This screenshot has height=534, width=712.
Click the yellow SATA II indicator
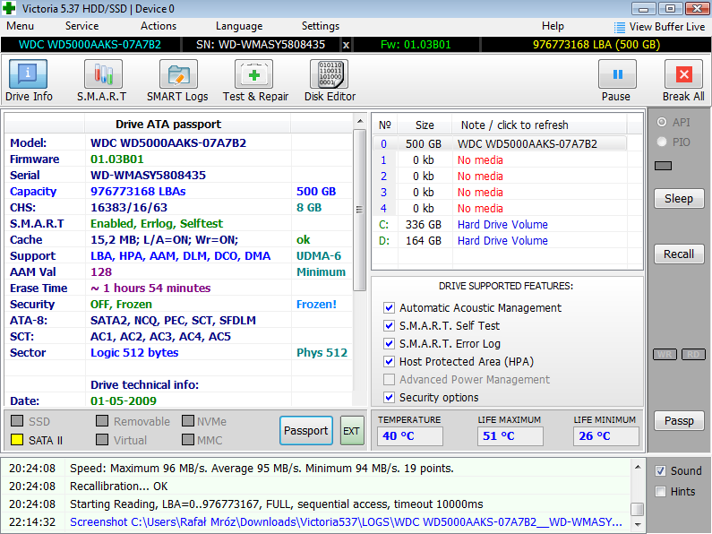pos(17,441)
